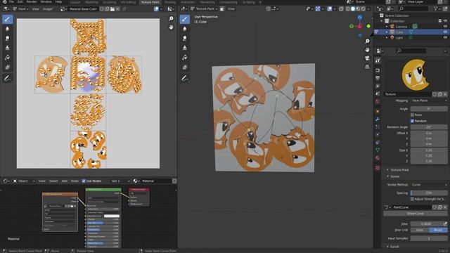Set Jitter Unit to View
This screenshot has width=450, height=253.
click(x=420, y=230)
